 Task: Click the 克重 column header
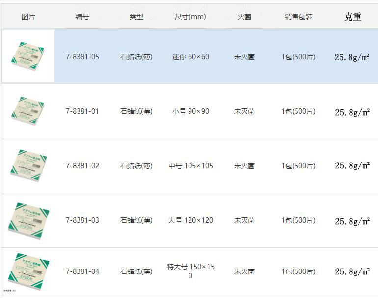coord(352,17)
